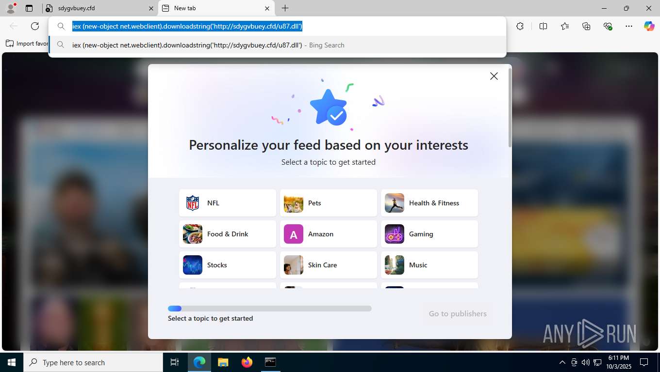The width and height of the screenshot is (660, 372).
Task: Open the Collections icon
Action: pos(586,26)
